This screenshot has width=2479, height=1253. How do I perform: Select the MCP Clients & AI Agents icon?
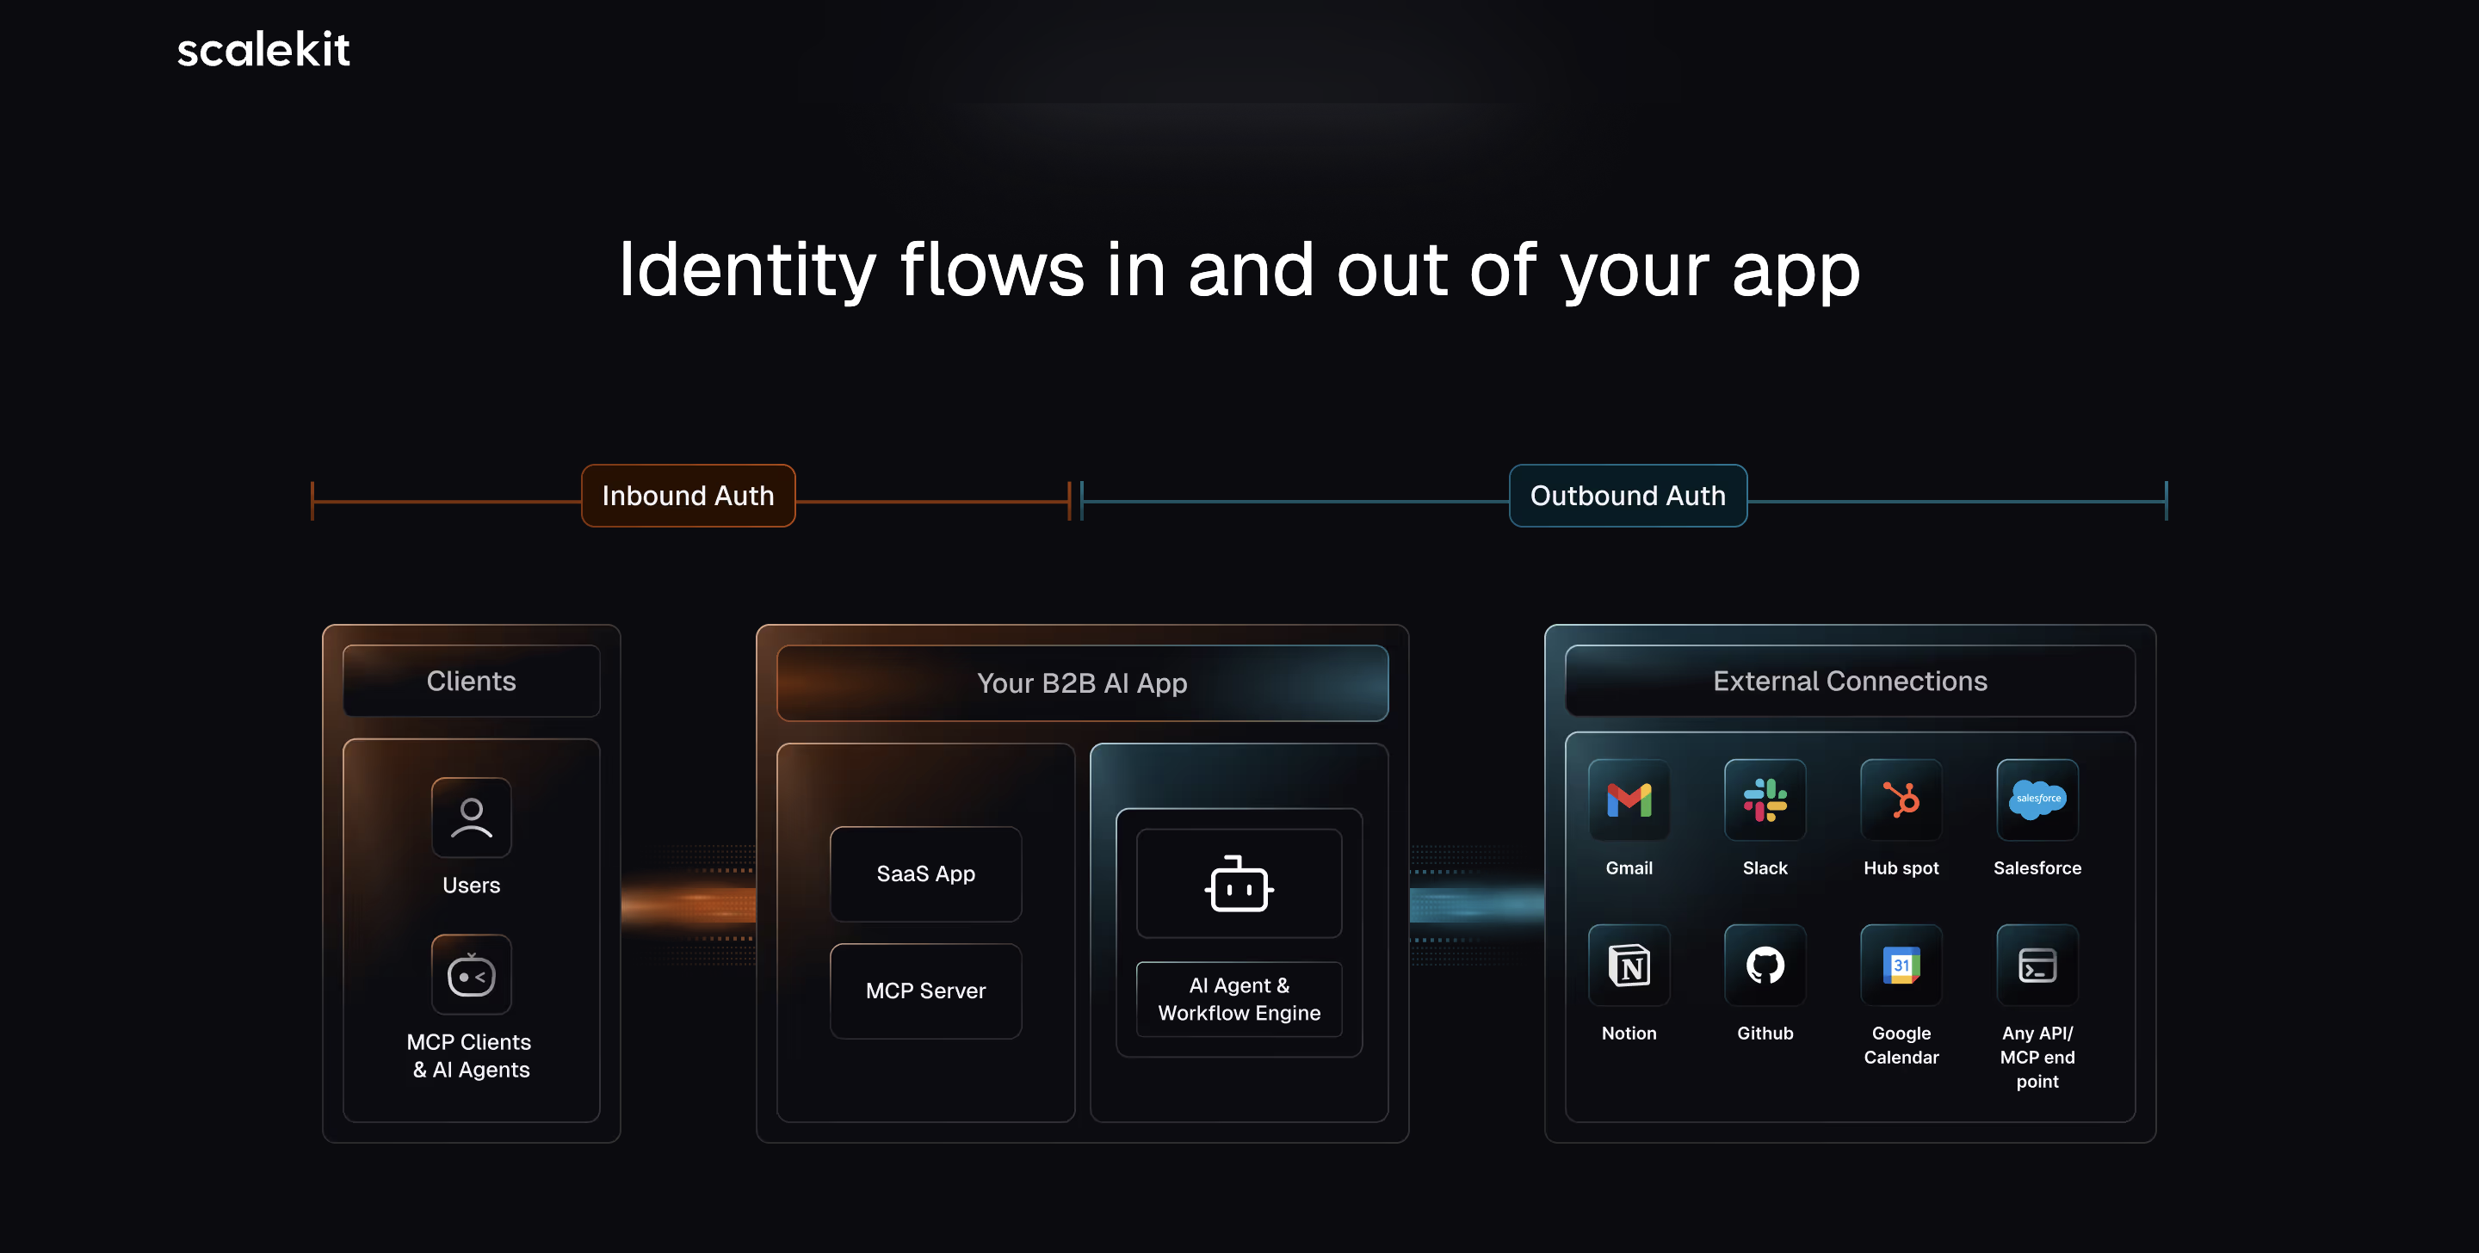point(471,975)
